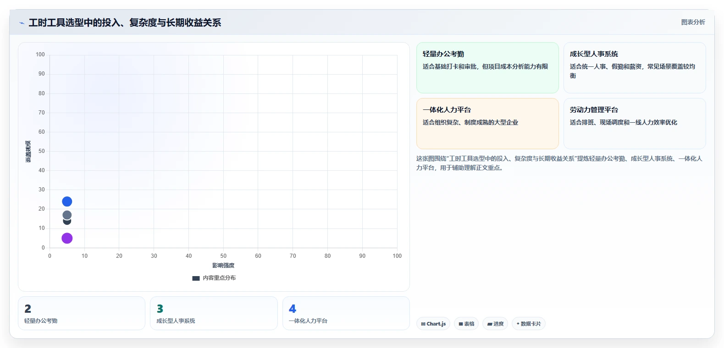Click the 数据卡片 tag chip

pos(528,324)
